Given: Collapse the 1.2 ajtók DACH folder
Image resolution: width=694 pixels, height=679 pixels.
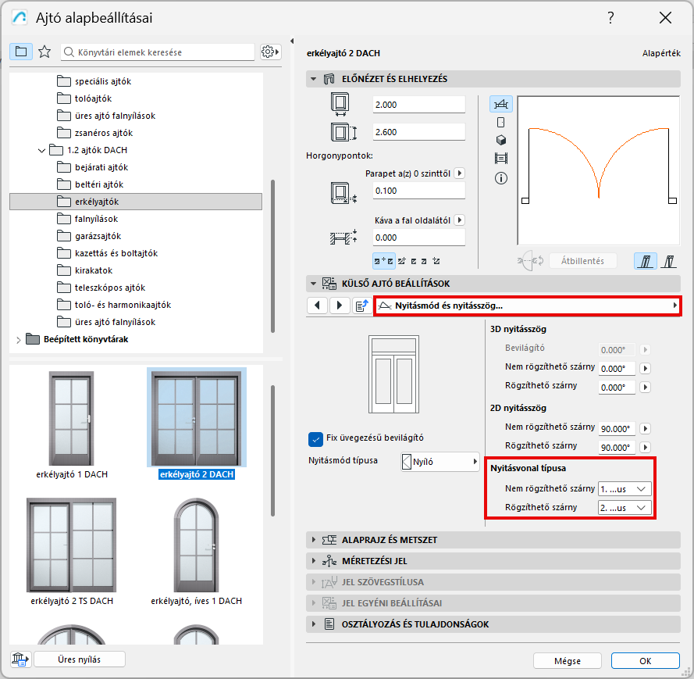Looking at the screenshot, I should [x=41, y=150].
